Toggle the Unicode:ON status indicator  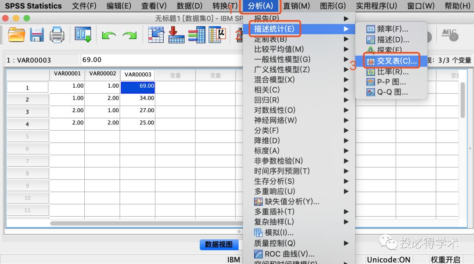coord(388,259)
